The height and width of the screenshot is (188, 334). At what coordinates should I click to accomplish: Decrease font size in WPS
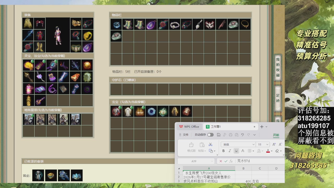point(281,144)
